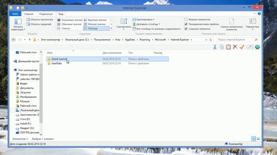
Task: Click the blue globe shell icon
Action: point(257,47)
